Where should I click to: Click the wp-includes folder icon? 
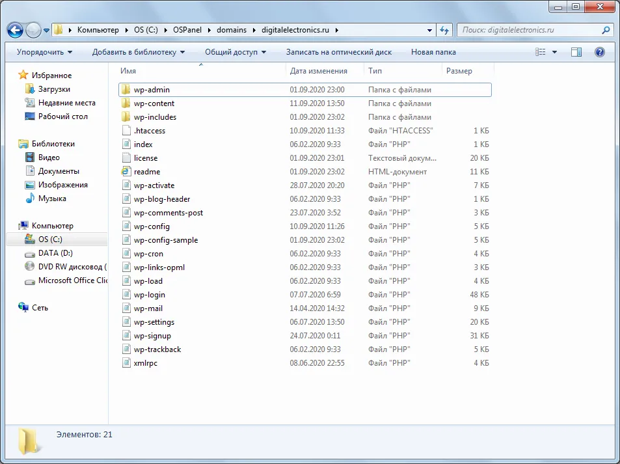point(126,117)
